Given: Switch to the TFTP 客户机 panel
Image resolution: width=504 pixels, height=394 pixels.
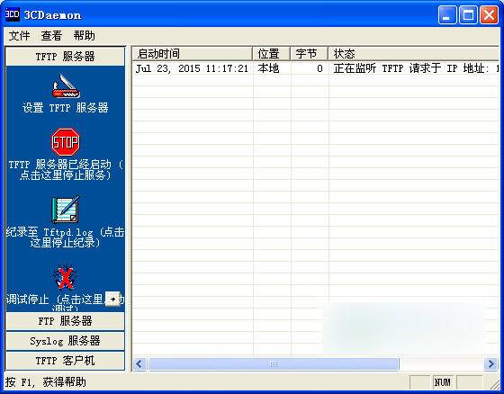Looking at the screenshot, I should click(65, 361).
